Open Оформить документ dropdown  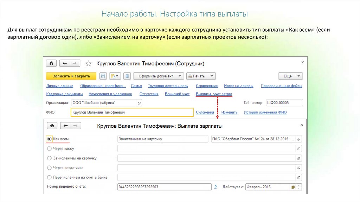coord(159,76)
